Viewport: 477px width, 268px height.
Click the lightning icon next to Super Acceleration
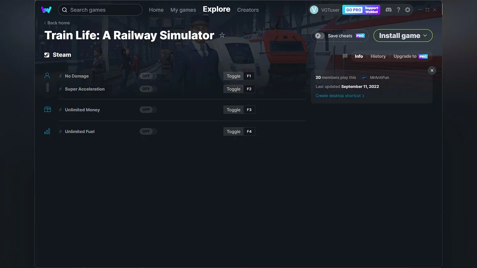coord(60,89)
